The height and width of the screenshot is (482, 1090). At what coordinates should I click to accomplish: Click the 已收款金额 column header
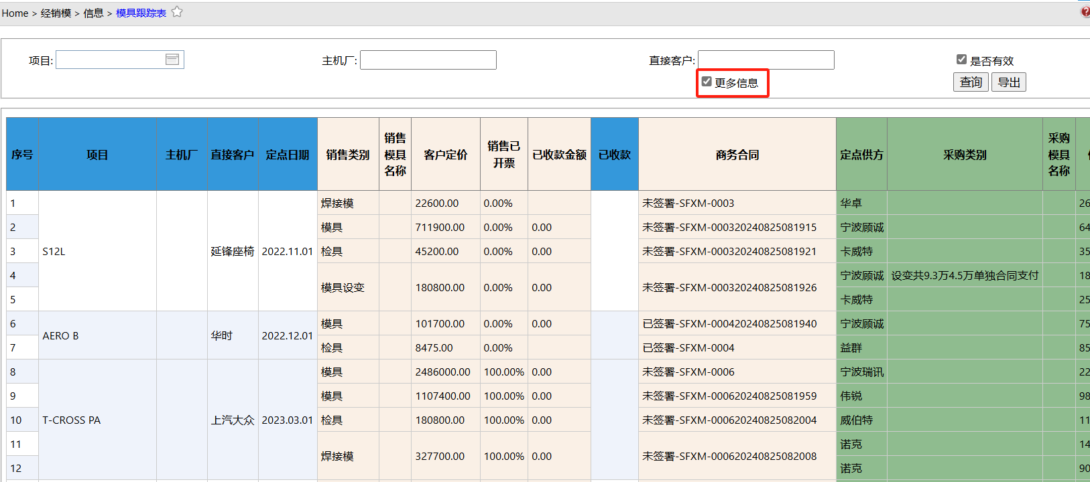coord(559,155)
